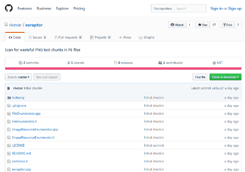The width and height of the screenshot is (245, 172).
Task: Click the New pull request button
Action: (47, 77)
